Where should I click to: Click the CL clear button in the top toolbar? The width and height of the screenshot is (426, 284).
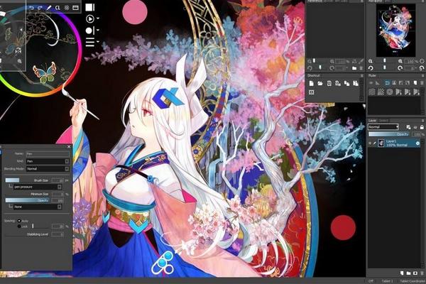click(58, 8)
